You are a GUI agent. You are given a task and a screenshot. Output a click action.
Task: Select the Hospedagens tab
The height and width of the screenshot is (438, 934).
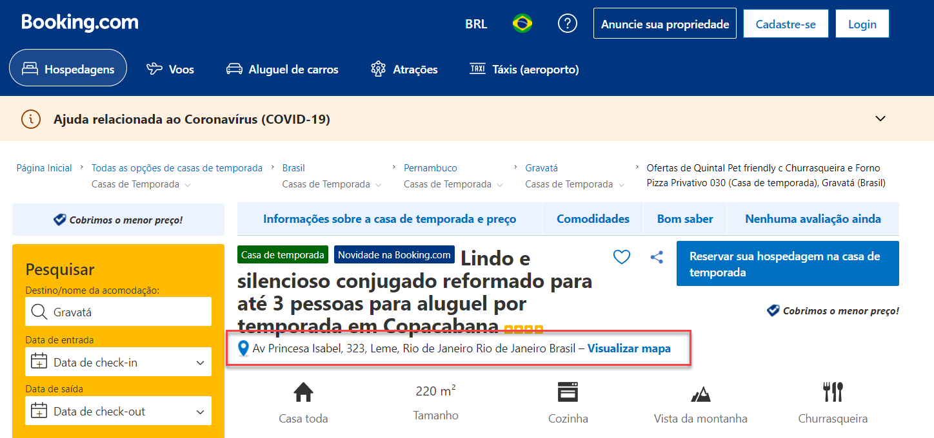point(68,69)
